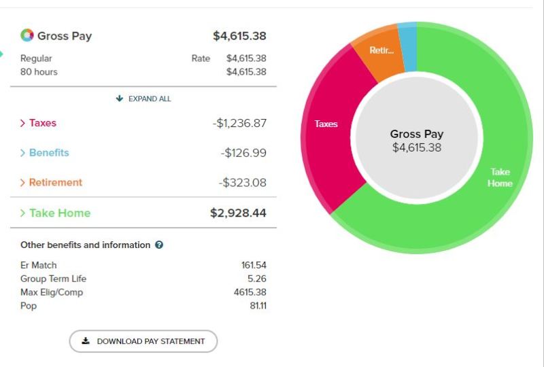Click the Take Home amount $2,928.44
544x367 pixels.
click(238, 213)
